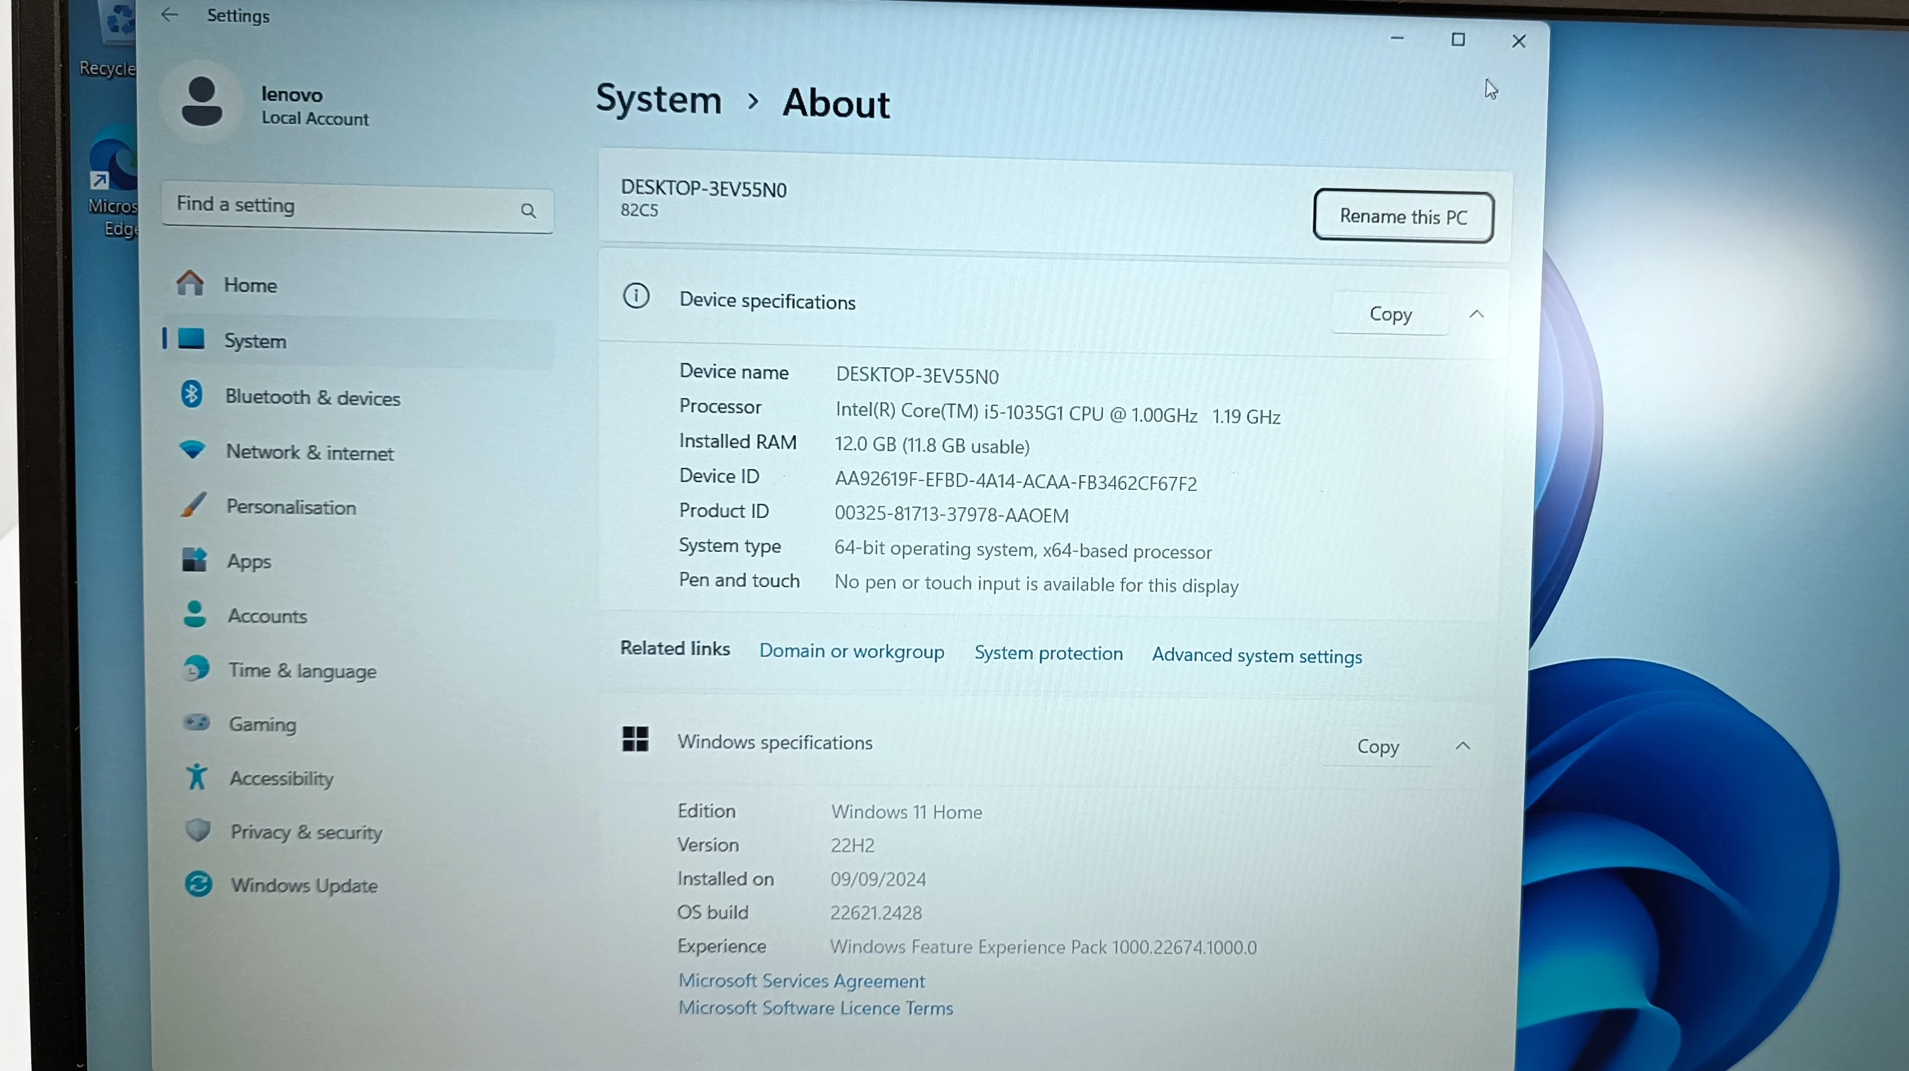This screenshot has height=1071, width=1909.
Task: Click the Bluetooth icon in sidebar
Action: tap(192, 395)
